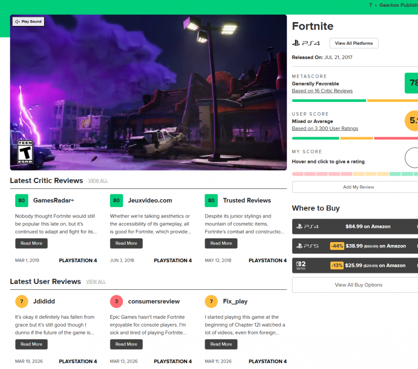Click the Released On JUL 21, 2017 text
Screen dimensions: 418x369
click(x=322, y=58)
